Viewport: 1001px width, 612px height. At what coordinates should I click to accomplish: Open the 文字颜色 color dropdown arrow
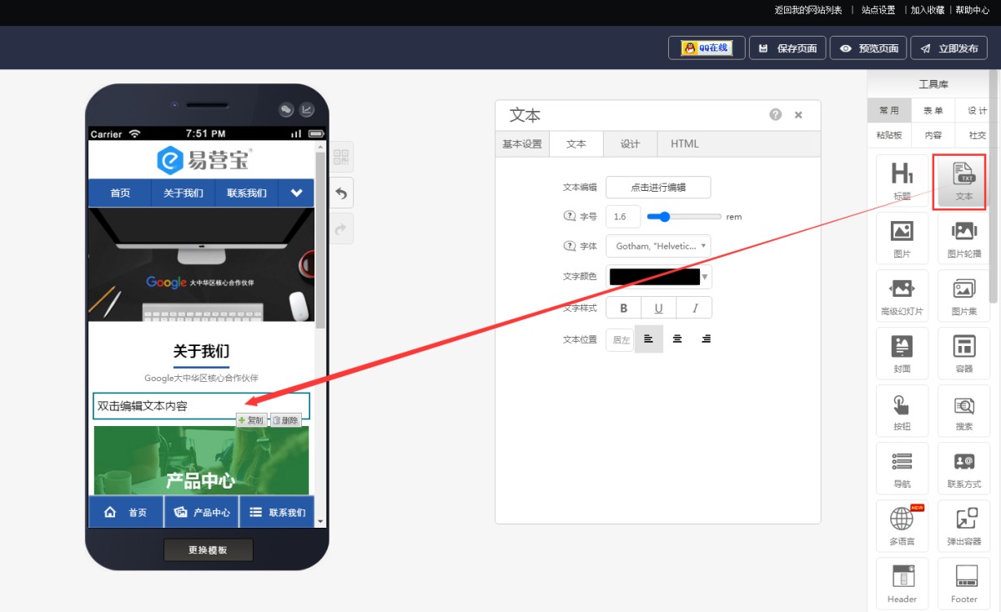706,277
